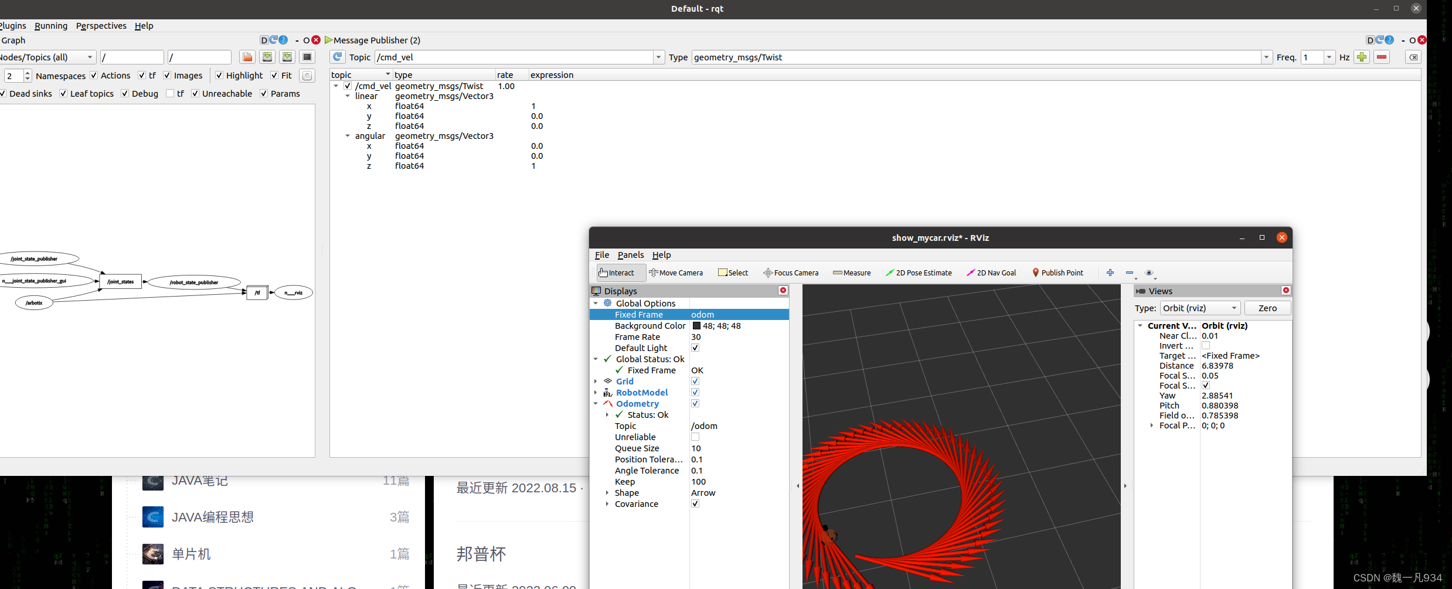Toggle the Default Light checkbox
This screenshot has width=1452, height=589.
tap(695, 348)
